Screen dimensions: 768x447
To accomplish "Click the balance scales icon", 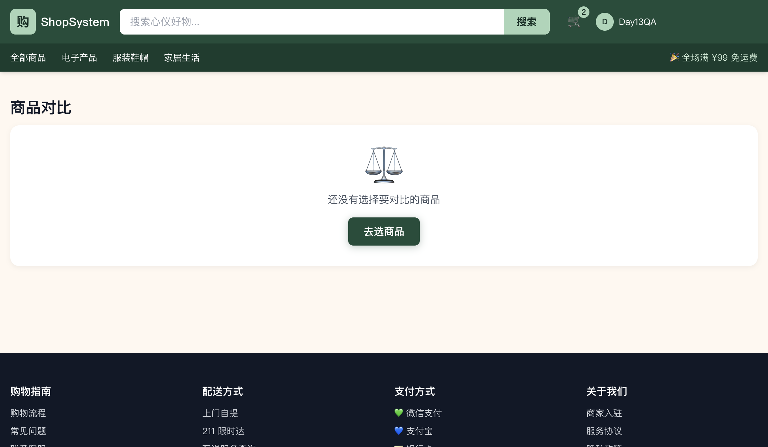I will [x=384, y=165].
